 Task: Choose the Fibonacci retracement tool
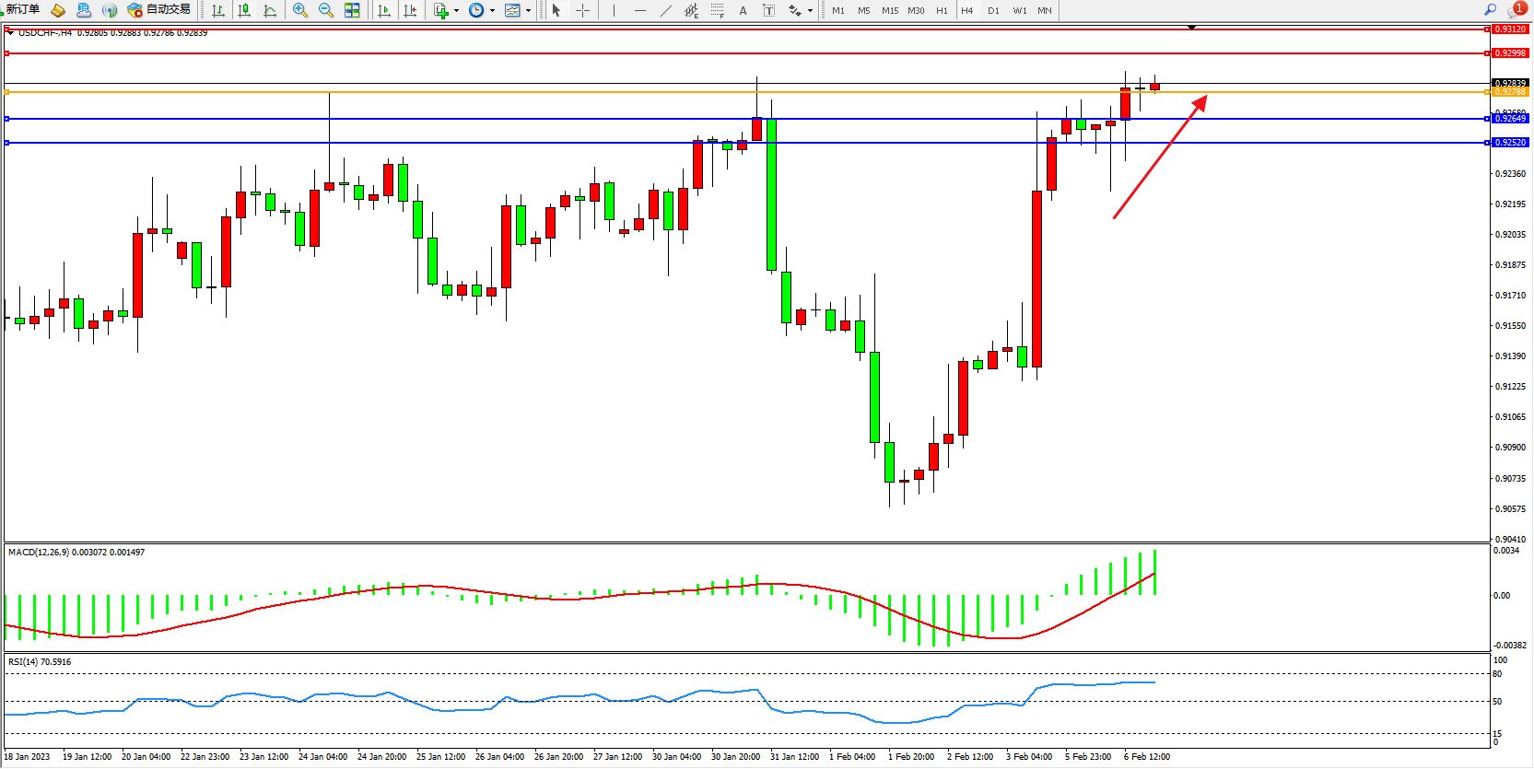point(717,10)
